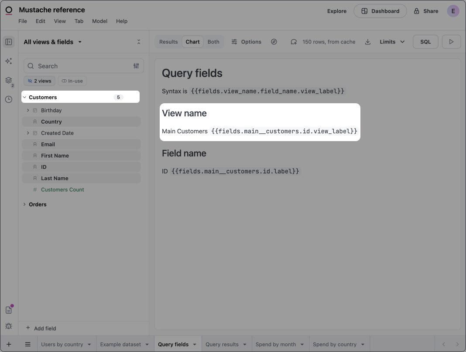Expand the Orders view
The image size is (466, 352).
(x=24, y=204)
